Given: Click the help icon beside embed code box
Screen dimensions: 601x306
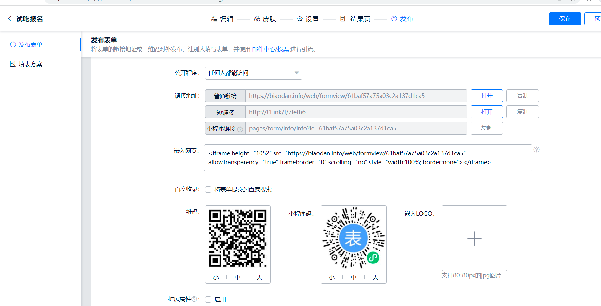Looking at the screenshot, I should point(537,150).
